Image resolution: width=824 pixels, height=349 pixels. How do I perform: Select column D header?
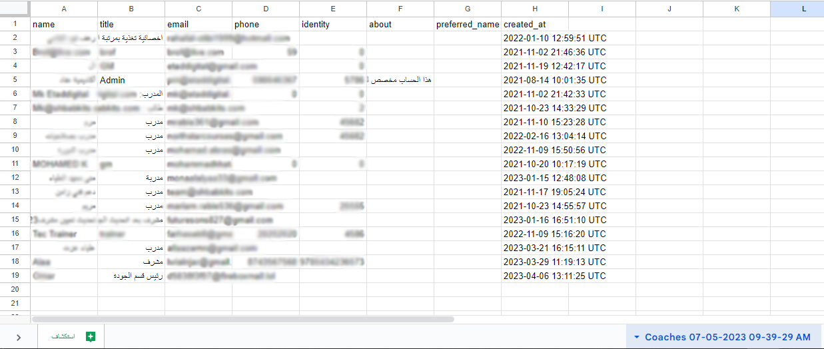coord(265,9)
